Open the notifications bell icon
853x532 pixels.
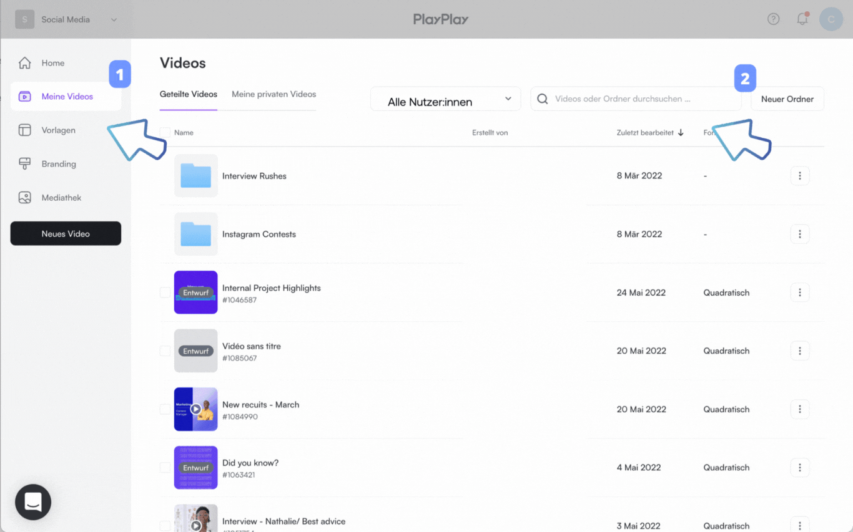[802, 19]
